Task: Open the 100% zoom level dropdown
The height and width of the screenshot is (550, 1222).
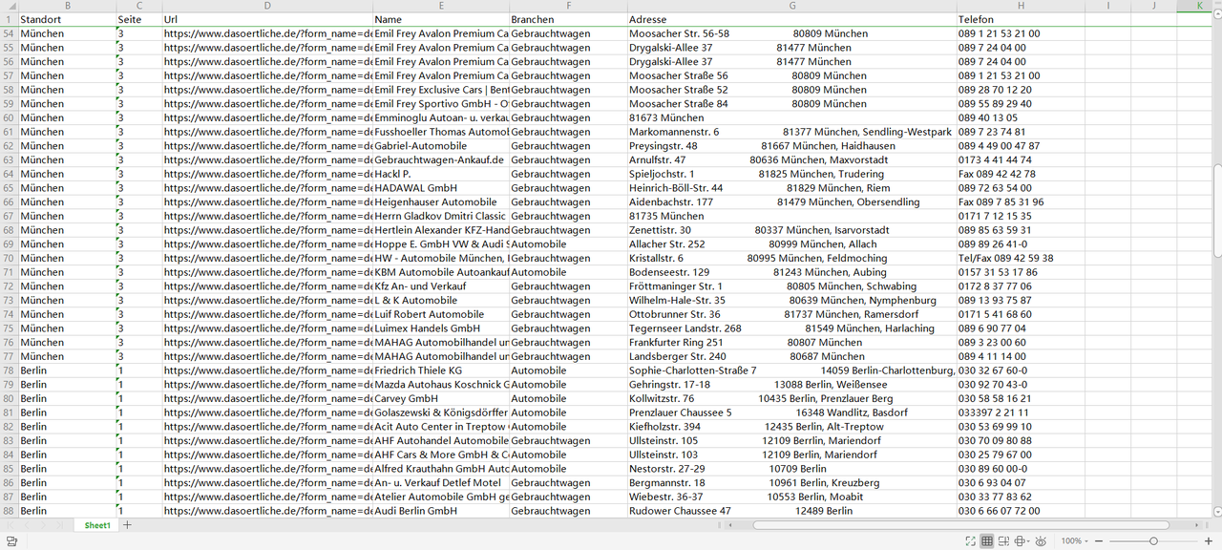Action: (1075, 540)
